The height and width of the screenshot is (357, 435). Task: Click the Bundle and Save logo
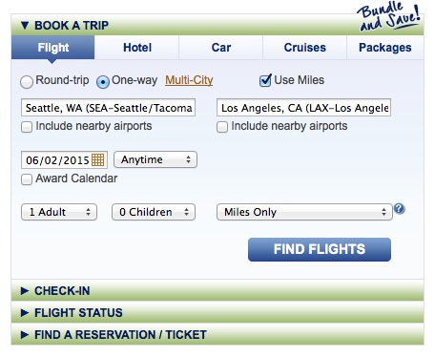(x=389, y=16)
